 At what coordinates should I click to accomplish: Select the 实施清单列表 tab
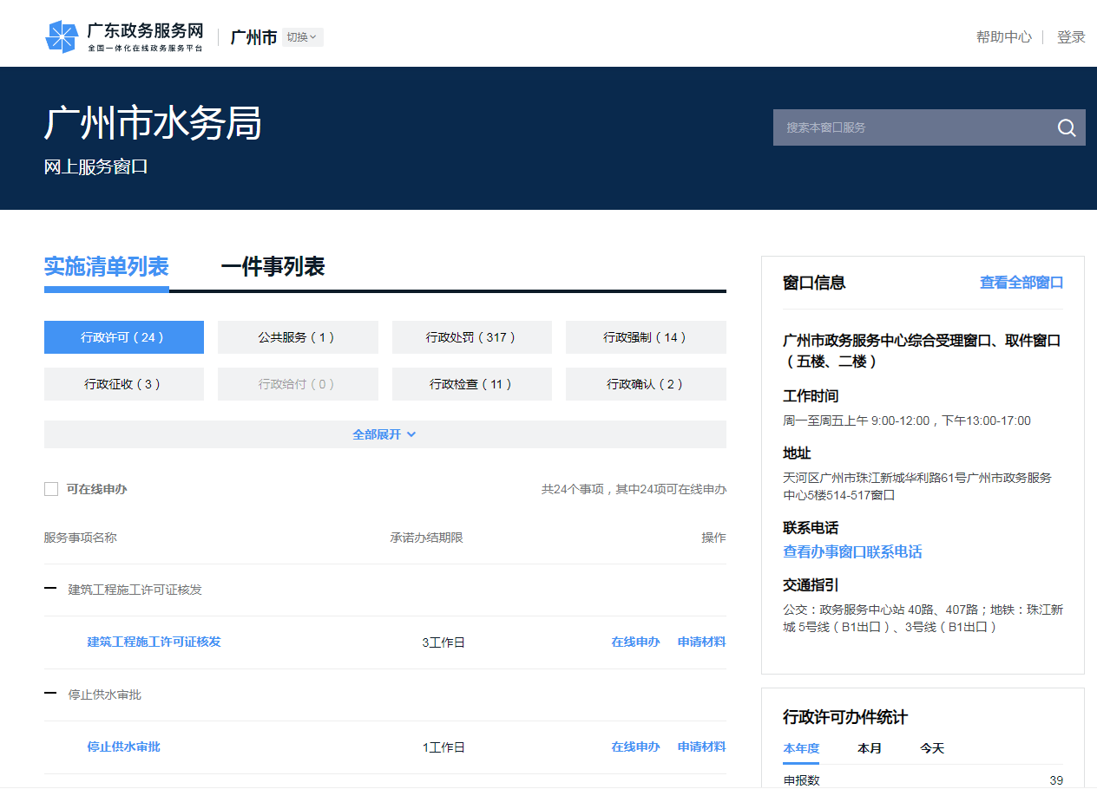106,267
